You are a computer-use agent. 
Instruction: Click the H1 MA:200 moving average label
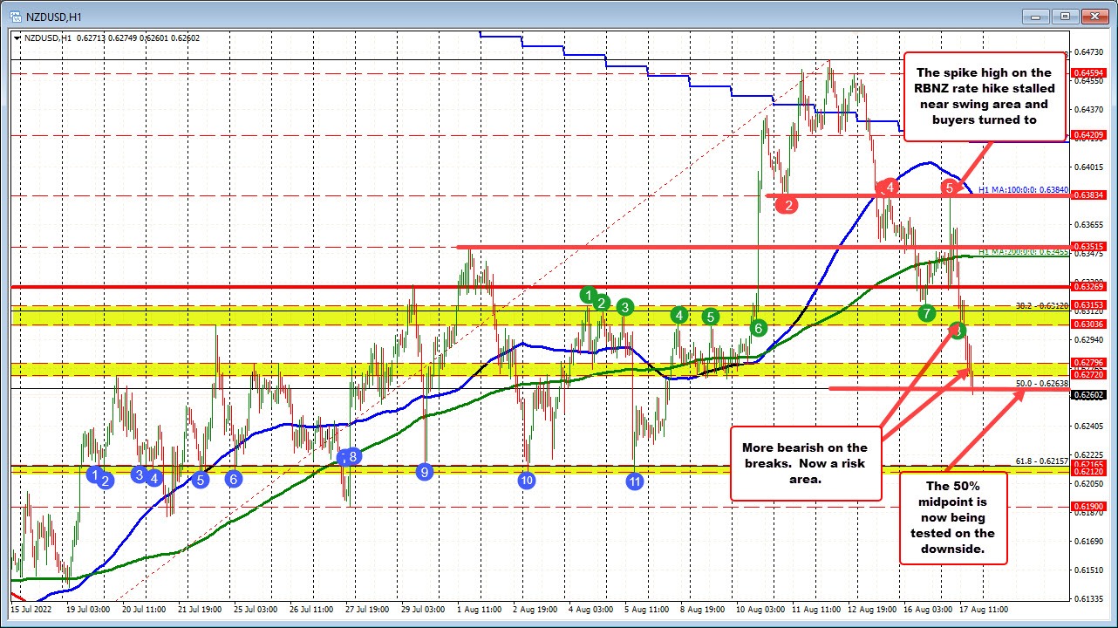1022,252
